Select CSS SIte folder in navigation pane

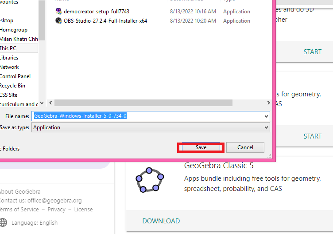click(x=8, y=95)
